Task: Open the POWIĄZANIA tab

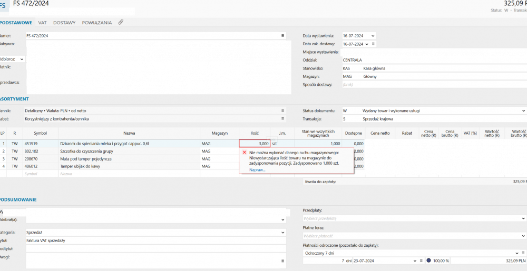Action: (x=97, y=23)
